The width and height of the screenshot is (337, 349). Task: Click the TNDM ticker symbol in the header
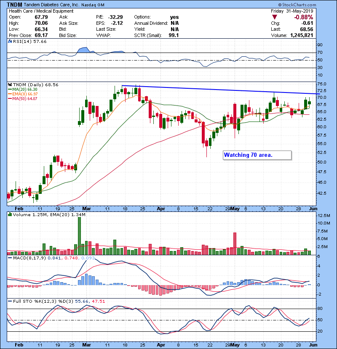tap(14, 5)
